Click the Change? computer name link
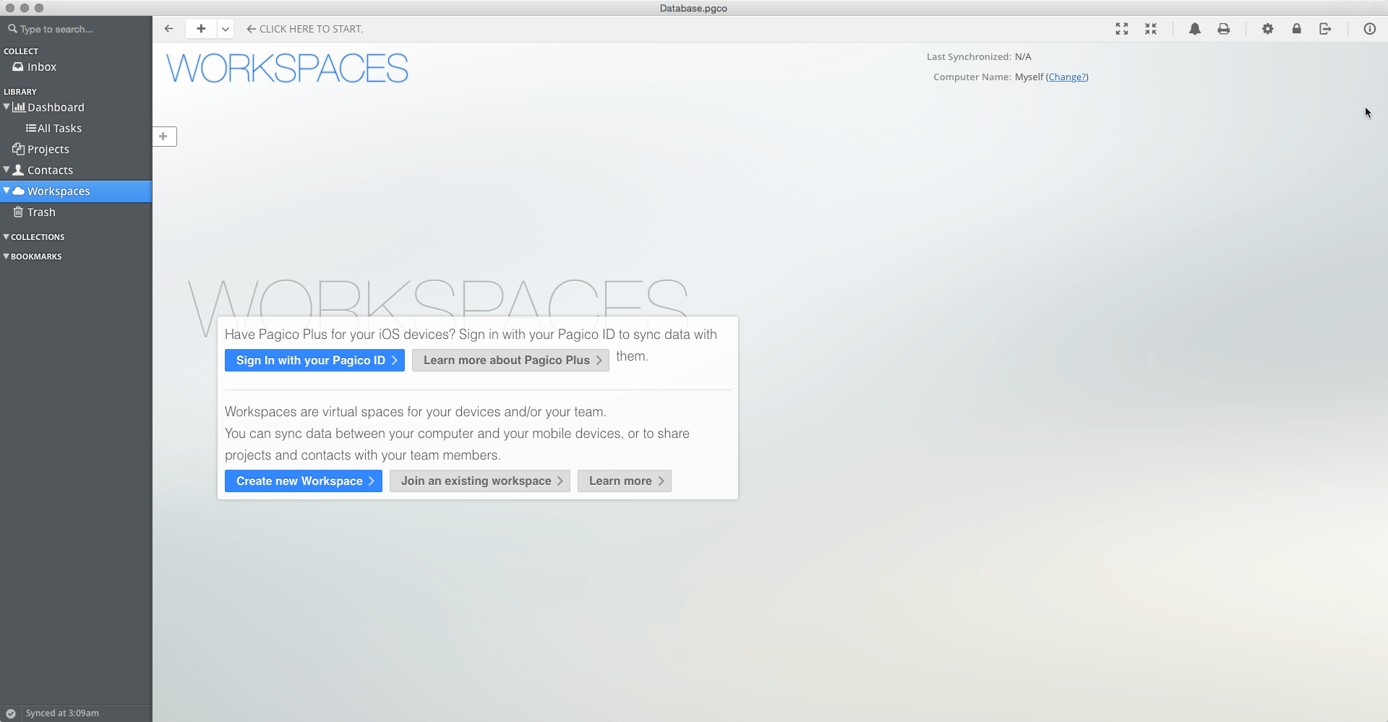 click(1067, 77)
